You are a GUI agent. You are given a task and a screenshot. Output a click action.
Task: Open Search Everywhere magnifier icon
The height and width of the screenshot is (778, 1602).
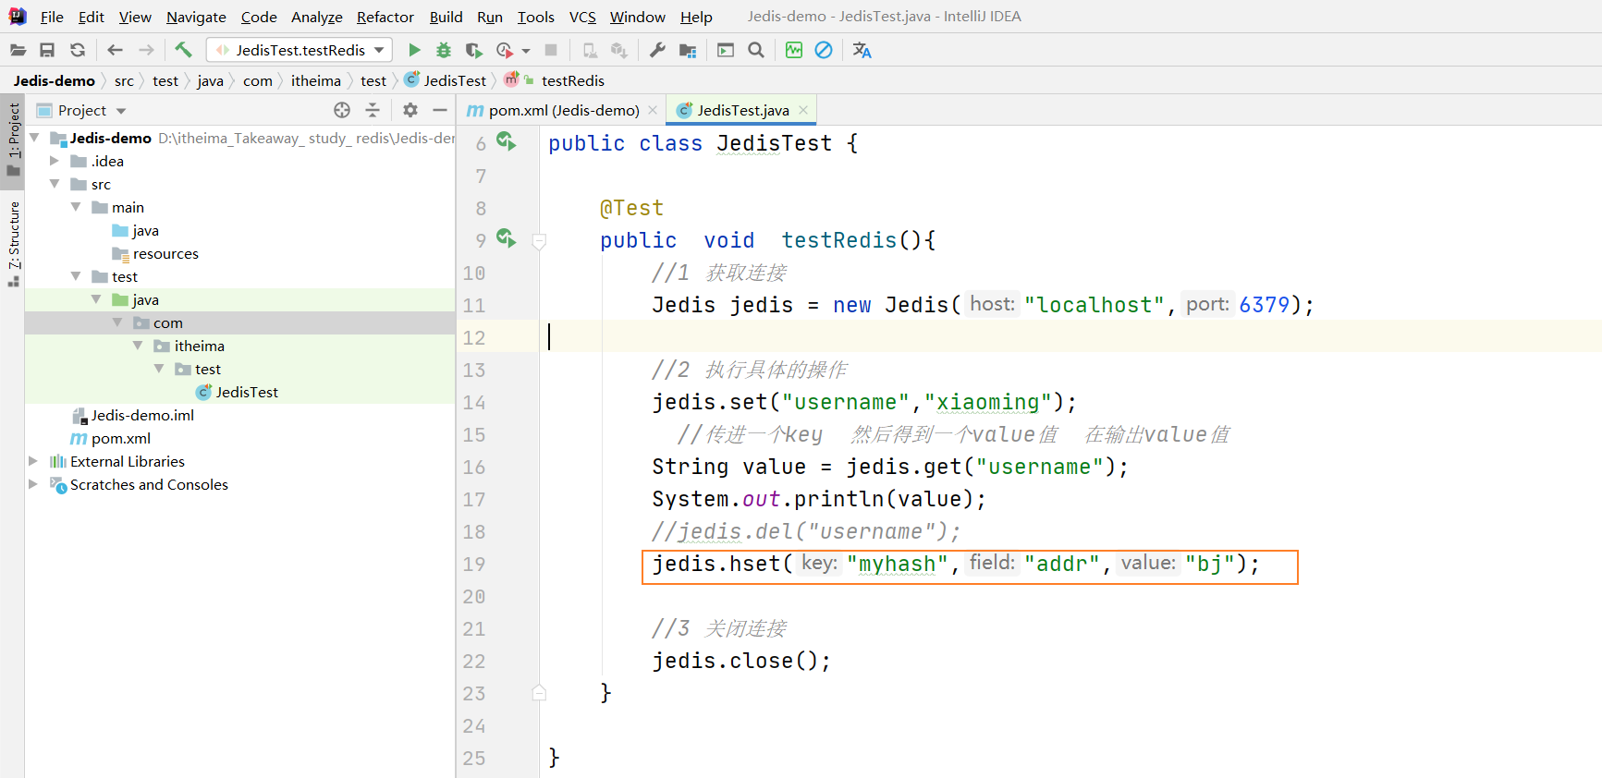tap(756, 50)
